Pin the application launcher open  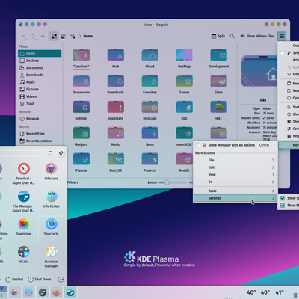tap(61, 153)
